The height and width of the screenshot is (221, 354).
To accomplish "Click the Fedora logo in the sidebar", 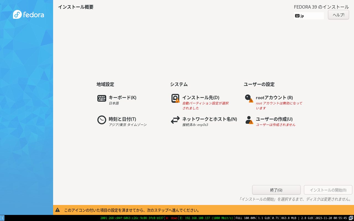I will tap(28, 14).
